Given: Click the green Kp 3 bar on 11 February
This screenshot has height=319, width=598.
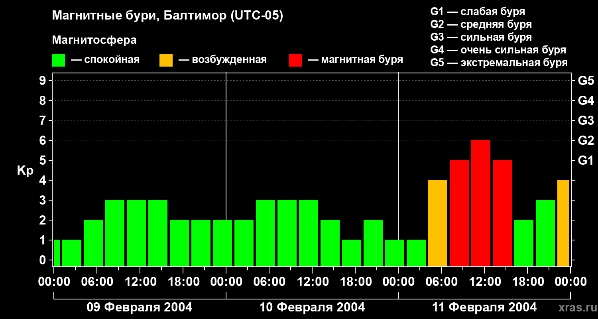Looking at the screenshot, I should coord(545,233).
